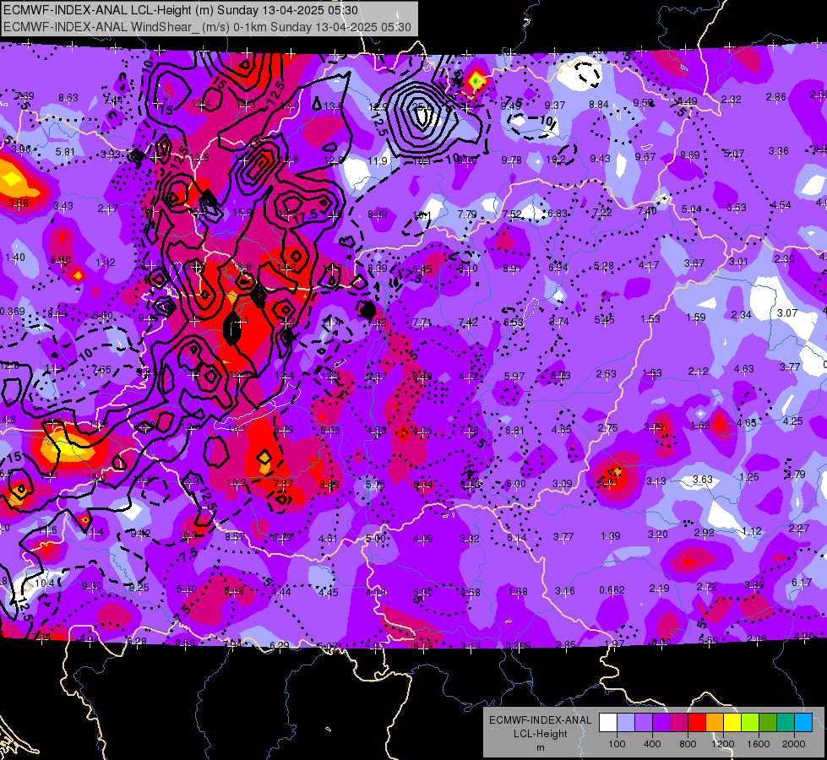Click the grid value '5.04'
The width and height of the screenshot is (827, 760).
pos(692,209)
